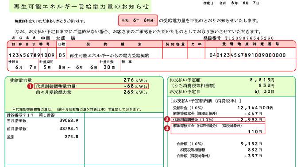Click the '作成日' creation date label
This screenshot has height=167, width=301.
(208, 3)
